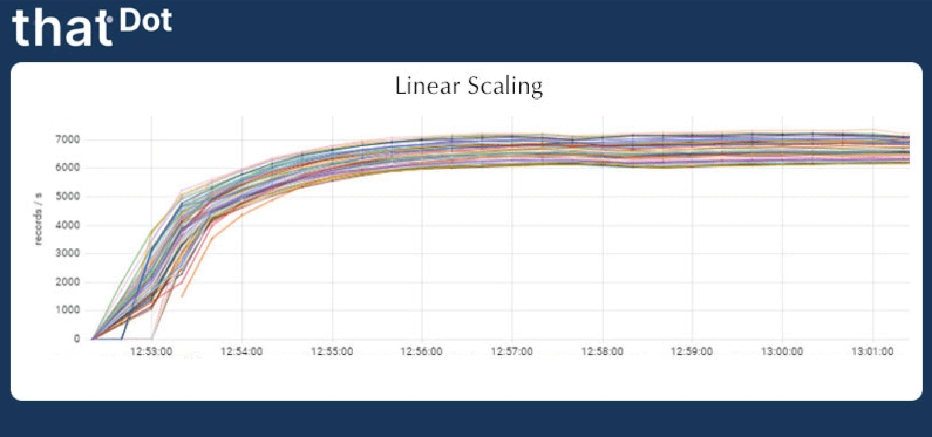The height and width of the screenshot is (437, 932).
Task: Click the 12:57:00 time label
Action: (512, 351)
